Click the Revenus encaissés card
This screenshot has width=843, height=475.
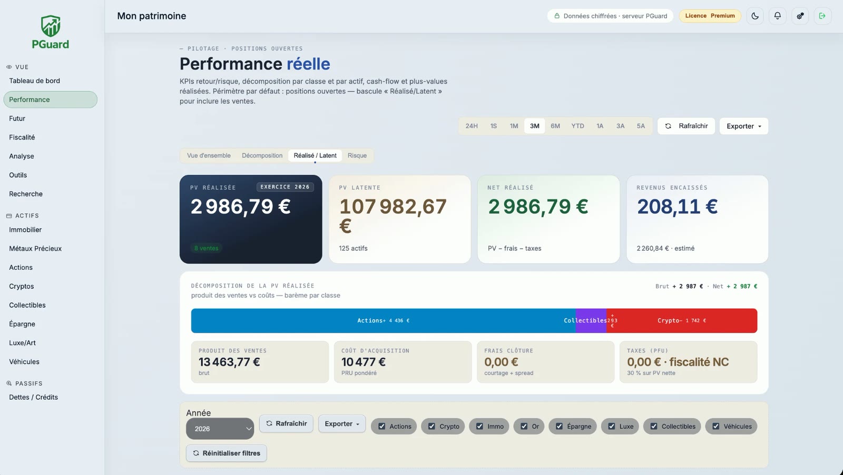(697, 219)
